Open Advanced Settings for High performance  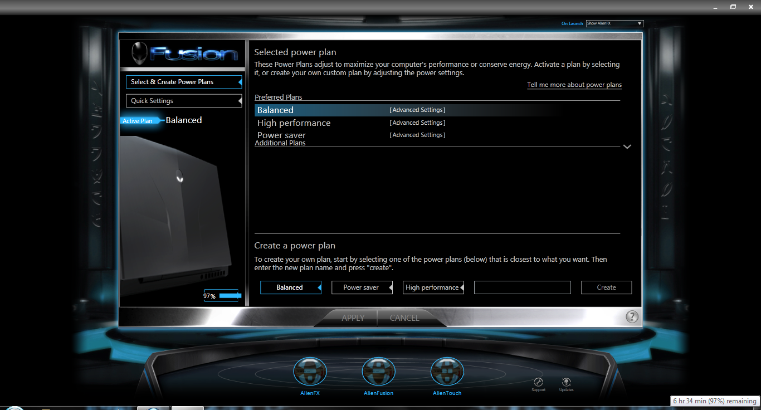417,123
